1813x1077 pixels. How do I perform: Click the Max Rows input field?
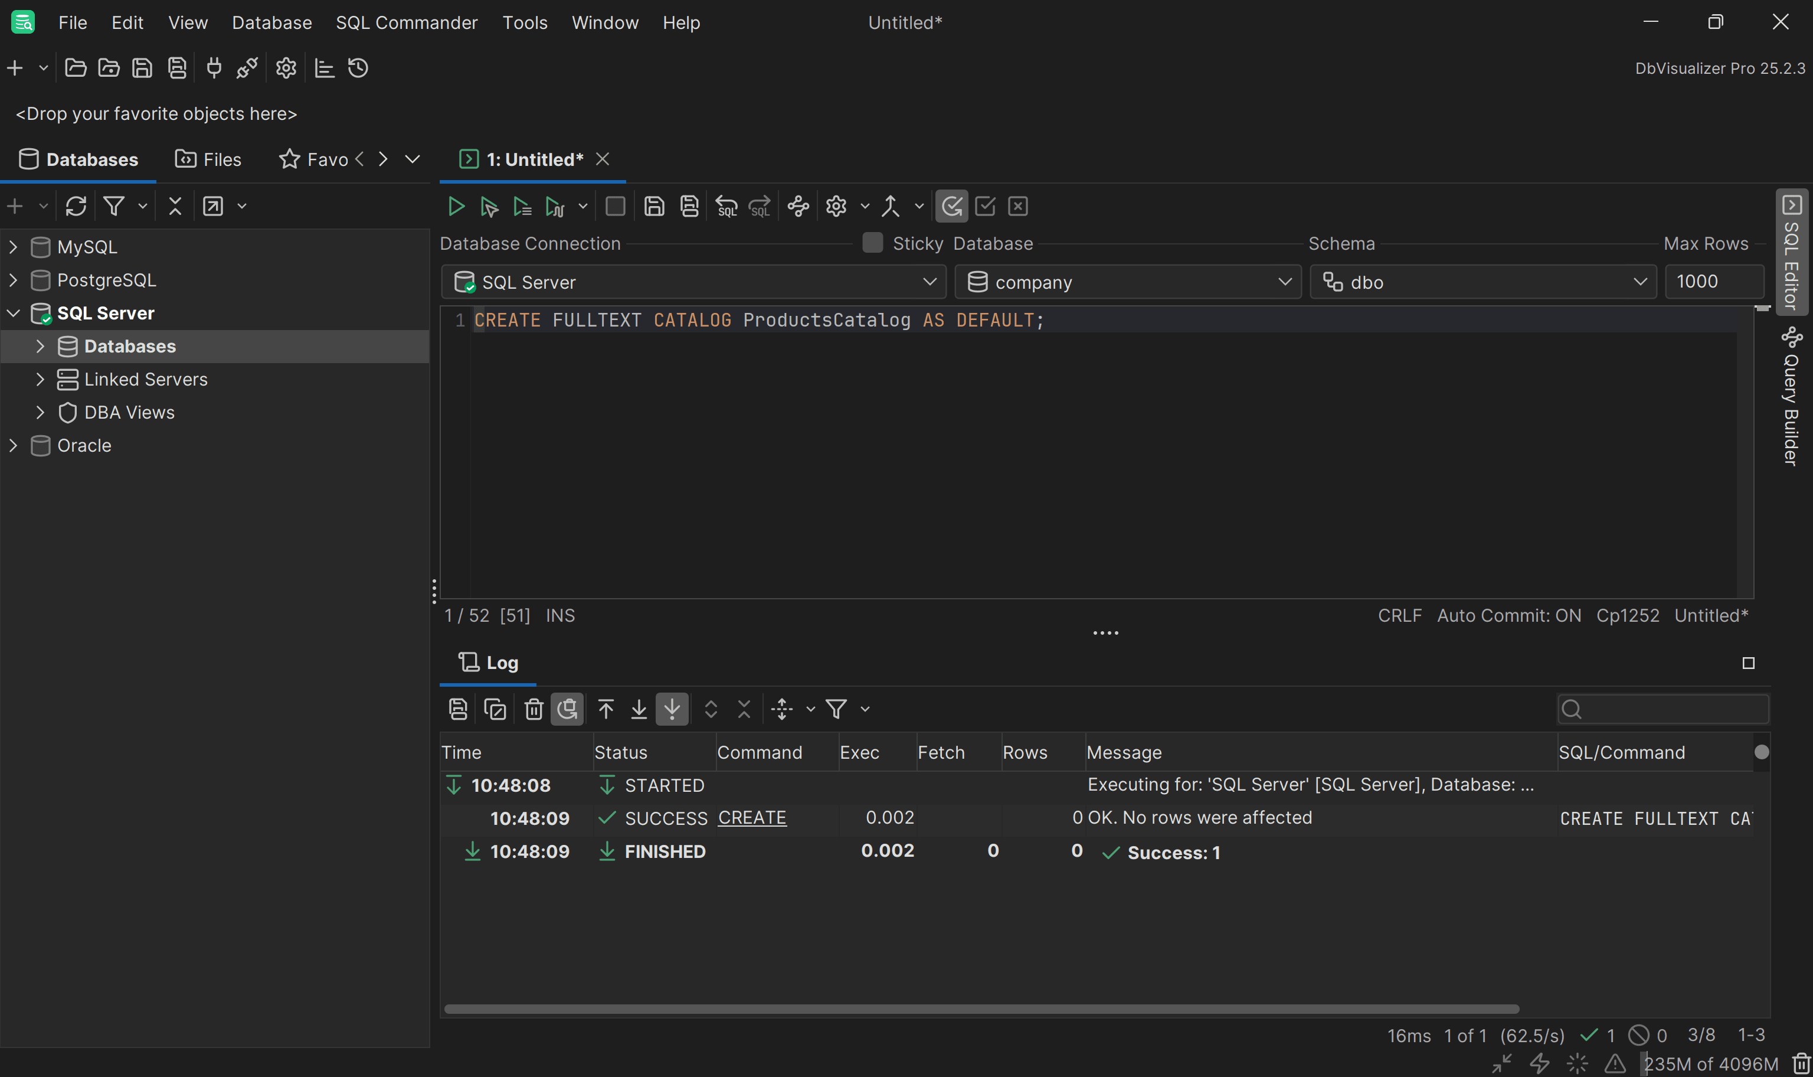[1714, 282]
